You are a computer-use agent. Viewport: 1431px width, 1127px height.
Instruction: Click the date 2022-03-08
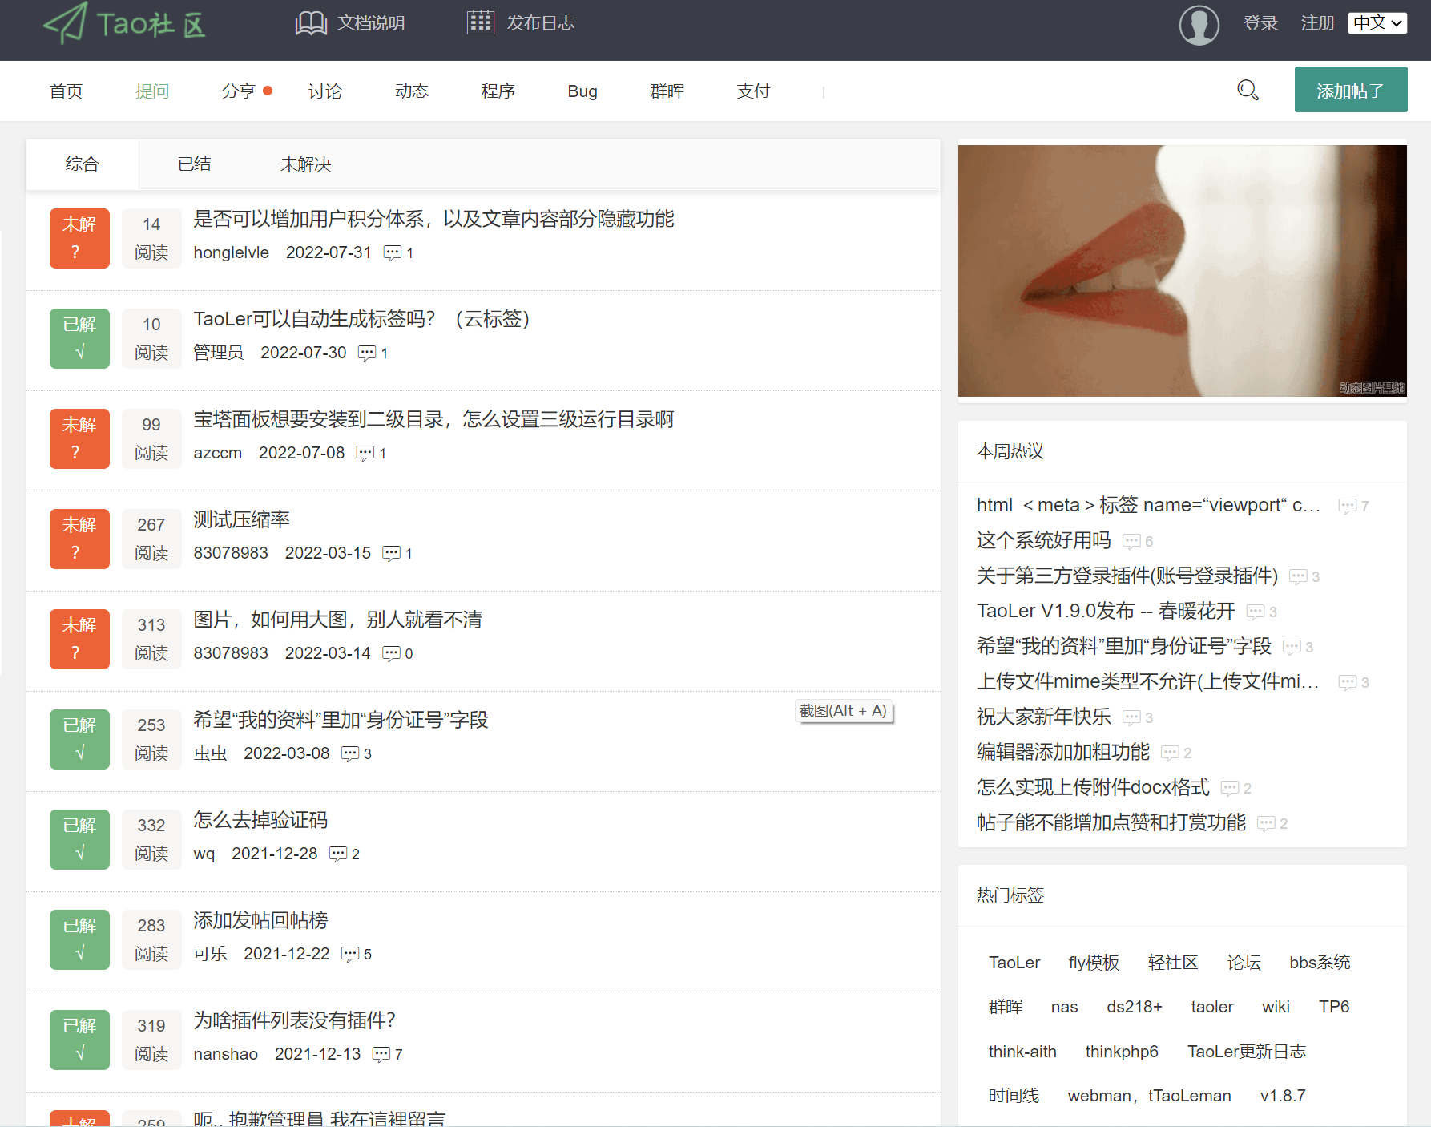[287, 753]
